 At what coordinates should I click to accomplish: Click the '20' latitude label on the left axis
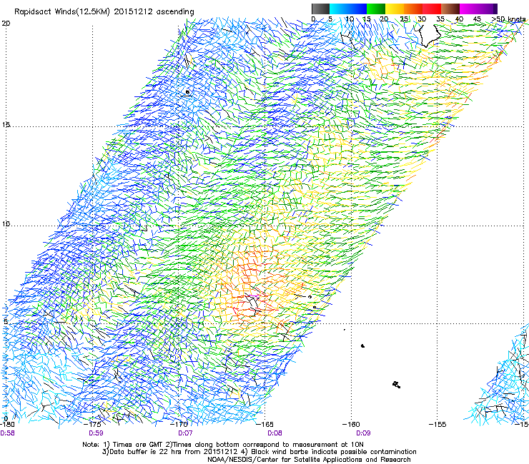point(6,24)
